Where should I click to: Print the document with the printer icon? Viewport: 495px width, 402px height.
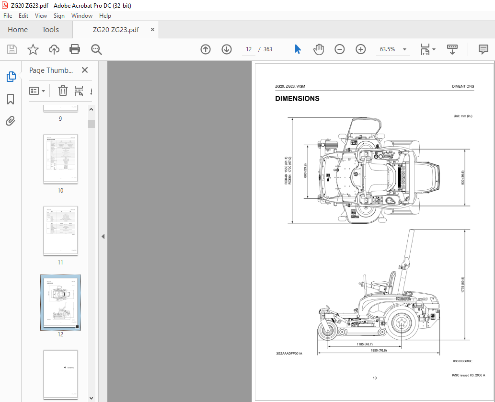75,49
